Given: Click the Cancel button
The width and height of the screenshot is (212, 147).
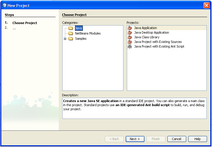Looking at the screenshot, I should (177, 139).
